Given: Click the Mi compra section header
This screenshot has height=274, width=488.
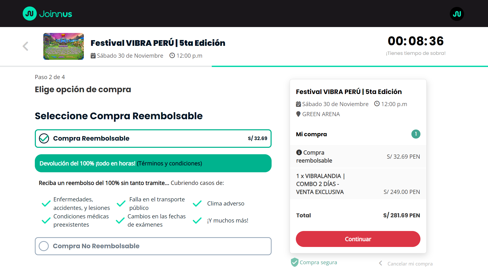Looking at the screenshot, I should tap(311, 134).
